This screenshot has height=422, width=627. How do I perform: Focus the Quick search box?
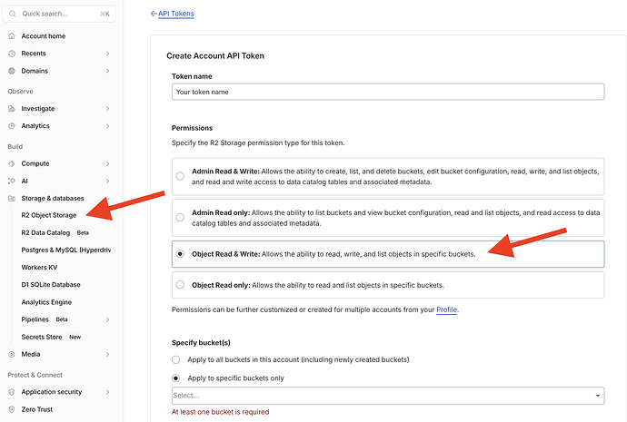click(59, 14)
